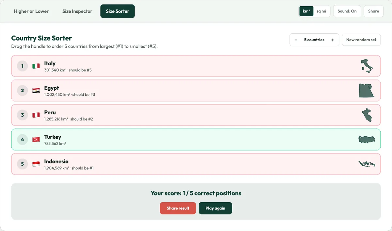
Task: Click the Peru map silhouette
Action: pos(367,115)
